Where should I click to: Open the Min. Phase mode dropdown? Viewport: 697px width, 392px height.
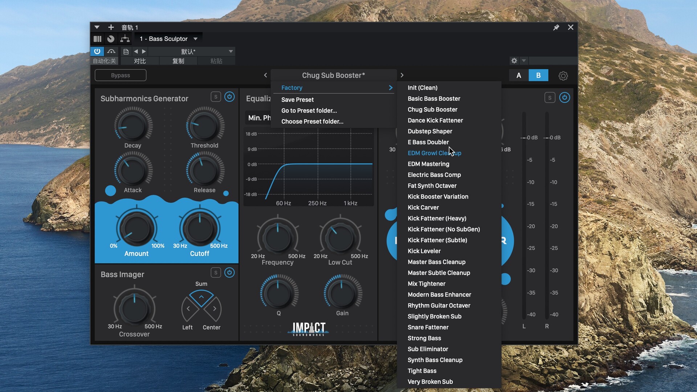pos(258,118)
